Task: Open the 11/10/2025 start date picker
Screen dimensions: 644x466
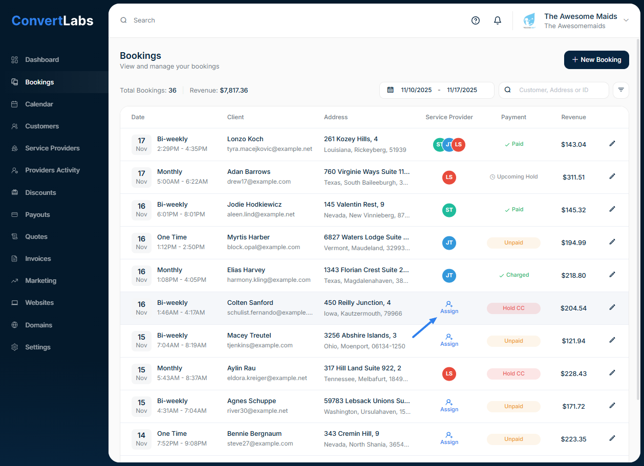Action: click(416, 90)
